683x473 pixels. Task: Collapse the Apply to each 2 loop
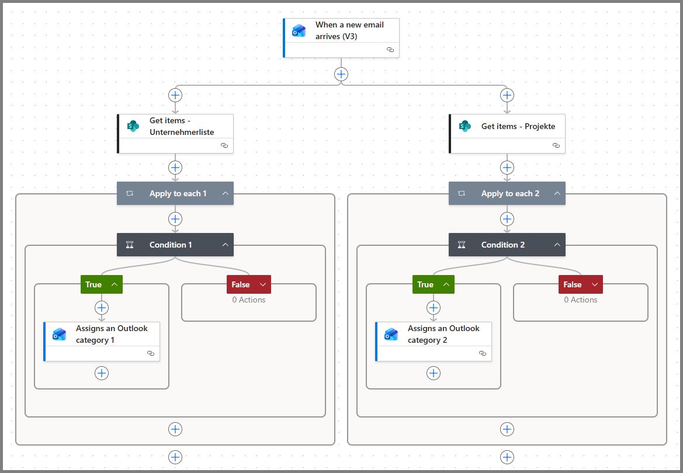[x=557, y=193]
